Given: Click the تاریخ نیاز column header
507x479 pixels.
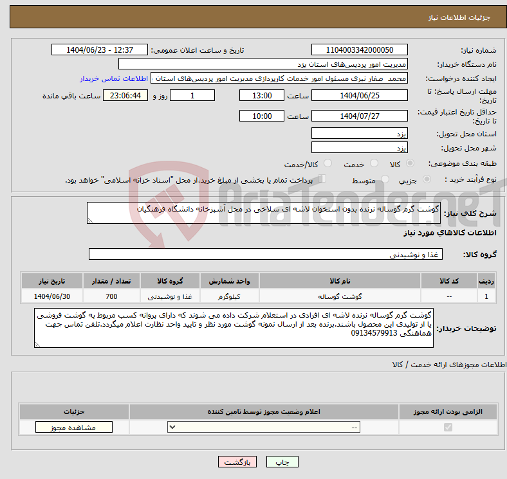Looking at the screenshot, I should point(51,281).
